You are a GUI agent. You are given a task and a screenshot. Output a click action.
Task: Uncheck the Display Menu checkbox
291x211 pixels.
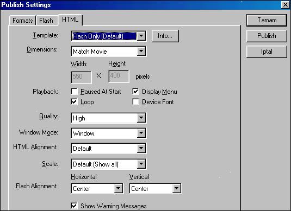(x=135, y=92)
